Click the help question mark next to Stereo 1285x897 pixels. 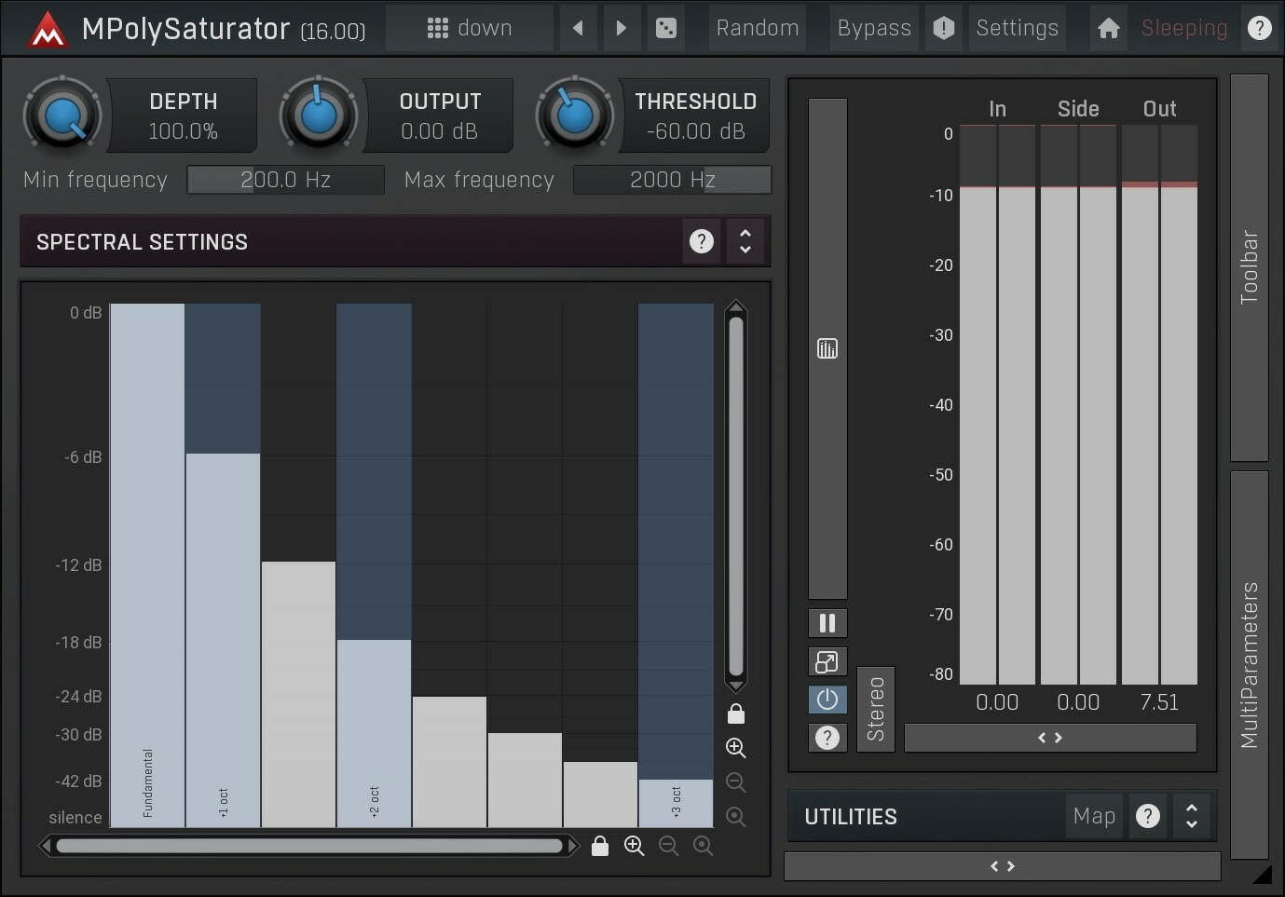(827, 738)
